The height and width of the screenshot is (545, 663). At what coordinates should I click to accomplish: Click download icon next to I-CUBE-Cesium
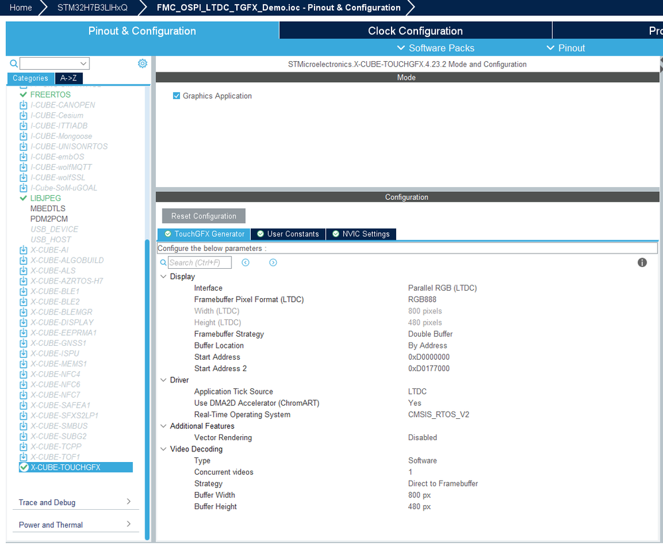point(24,116)
